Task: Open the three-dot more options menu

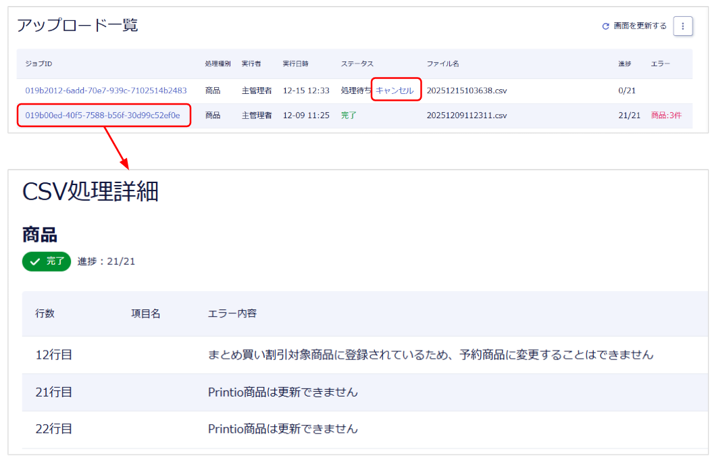Action: pos(683,26)
